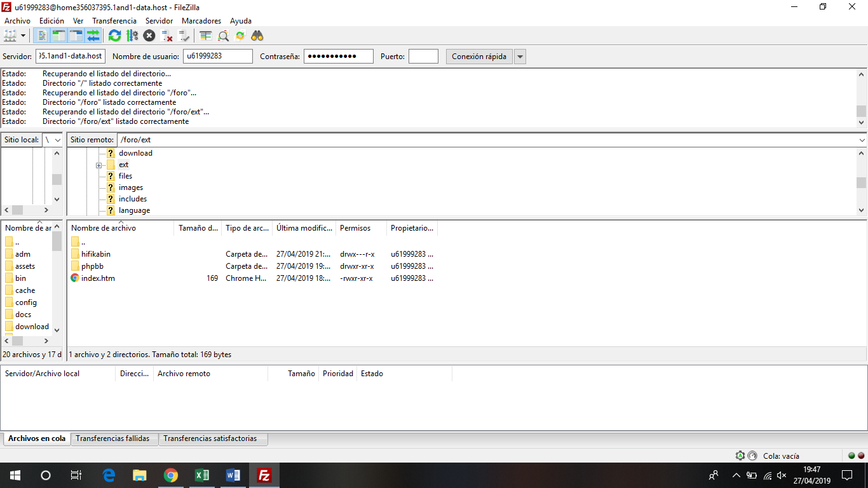This screenshot has width=868, height=488.
Task: Open the Site Manager dropdown arrow
Action: coord(24,36)
